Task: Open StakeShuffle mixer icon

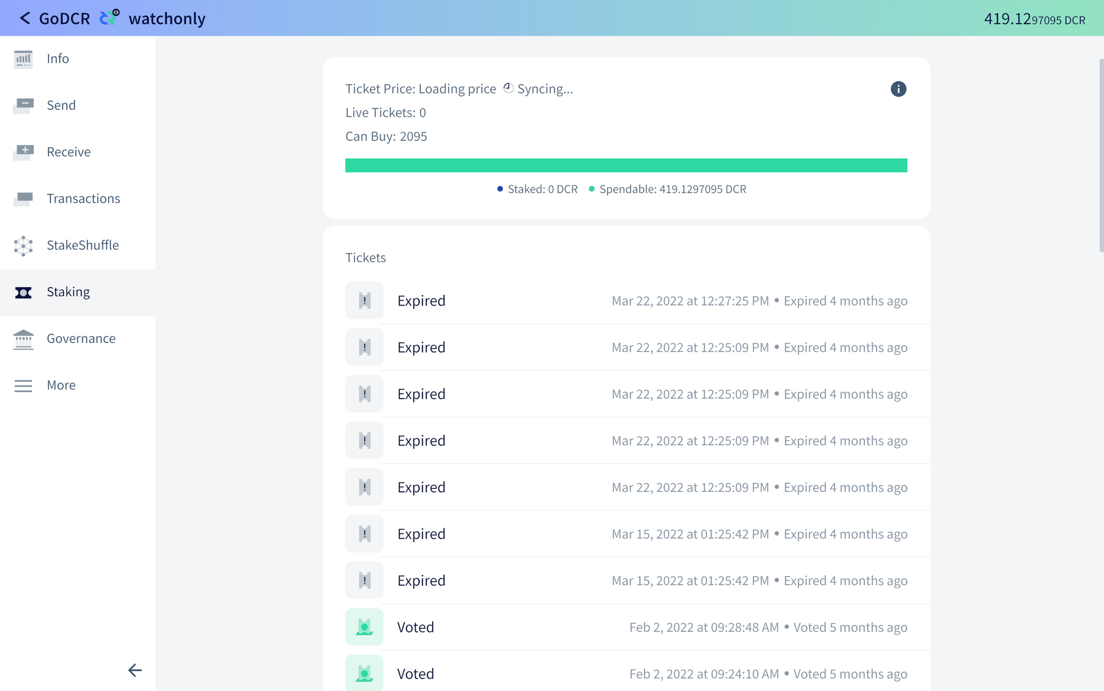Action: 23,245
